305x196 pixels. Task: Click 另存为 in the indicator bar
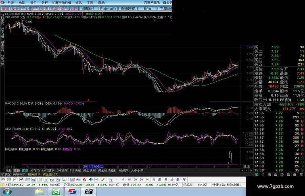35,170
